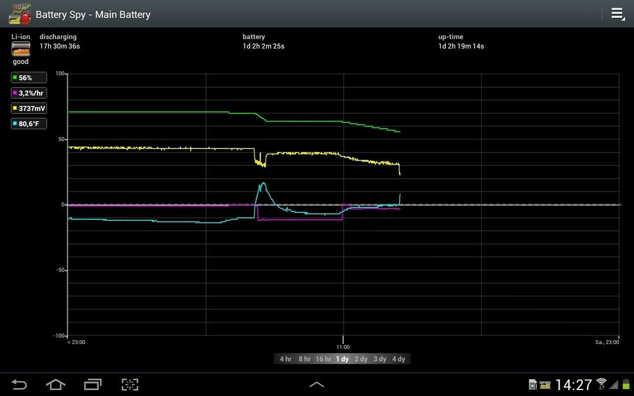Tap the Battery Spy notification icon

pos(545,385)
